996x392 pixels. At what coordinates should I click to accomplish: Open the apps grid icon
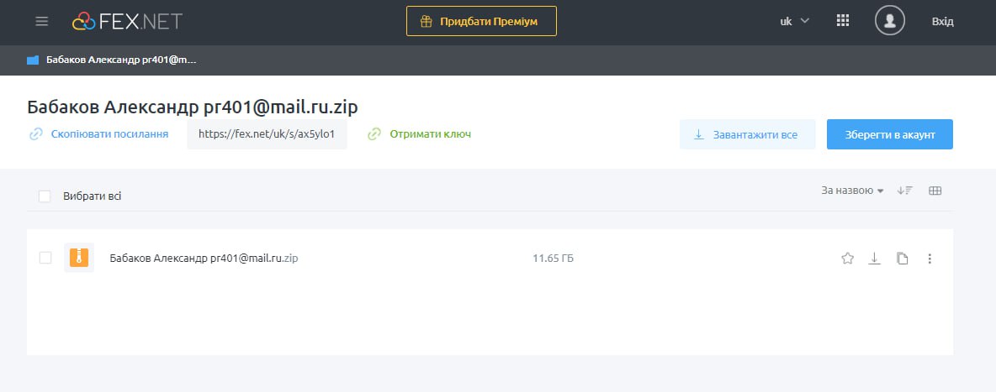[x=843, y=22]
